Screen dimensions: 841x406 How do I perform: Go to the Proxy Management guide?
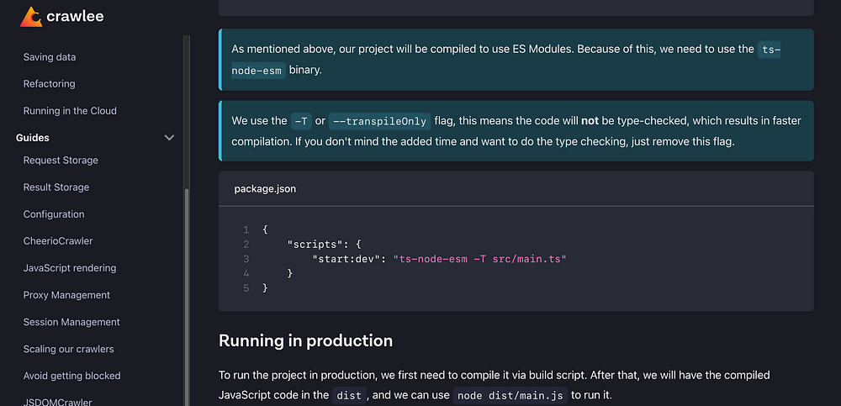pos(66,295)
